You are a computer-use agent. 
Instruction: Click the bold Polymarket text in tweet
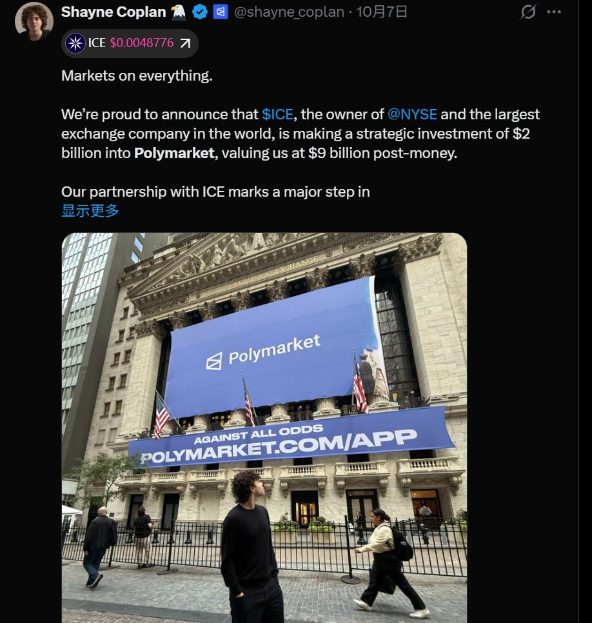click(174, 153)
